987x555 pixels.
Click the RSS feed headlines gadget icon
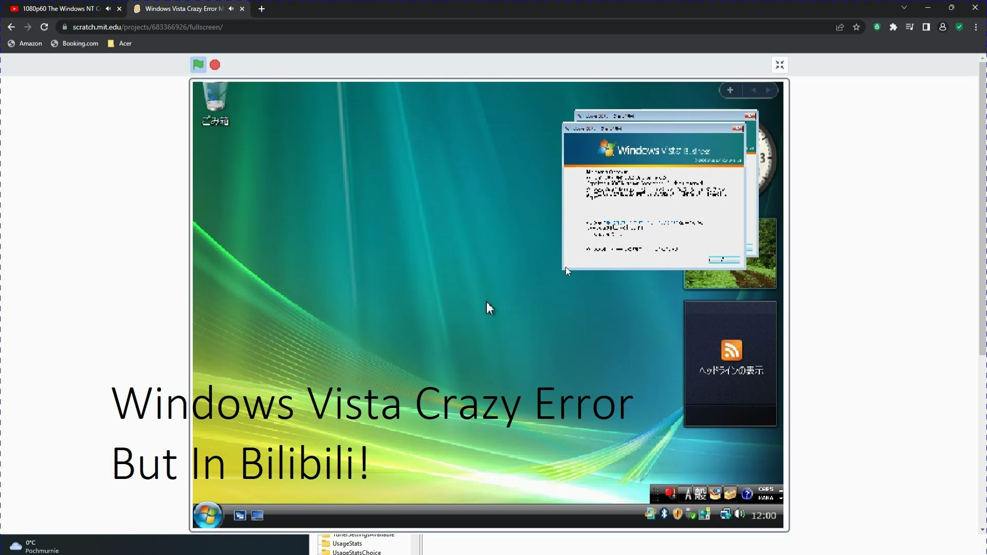731,350
